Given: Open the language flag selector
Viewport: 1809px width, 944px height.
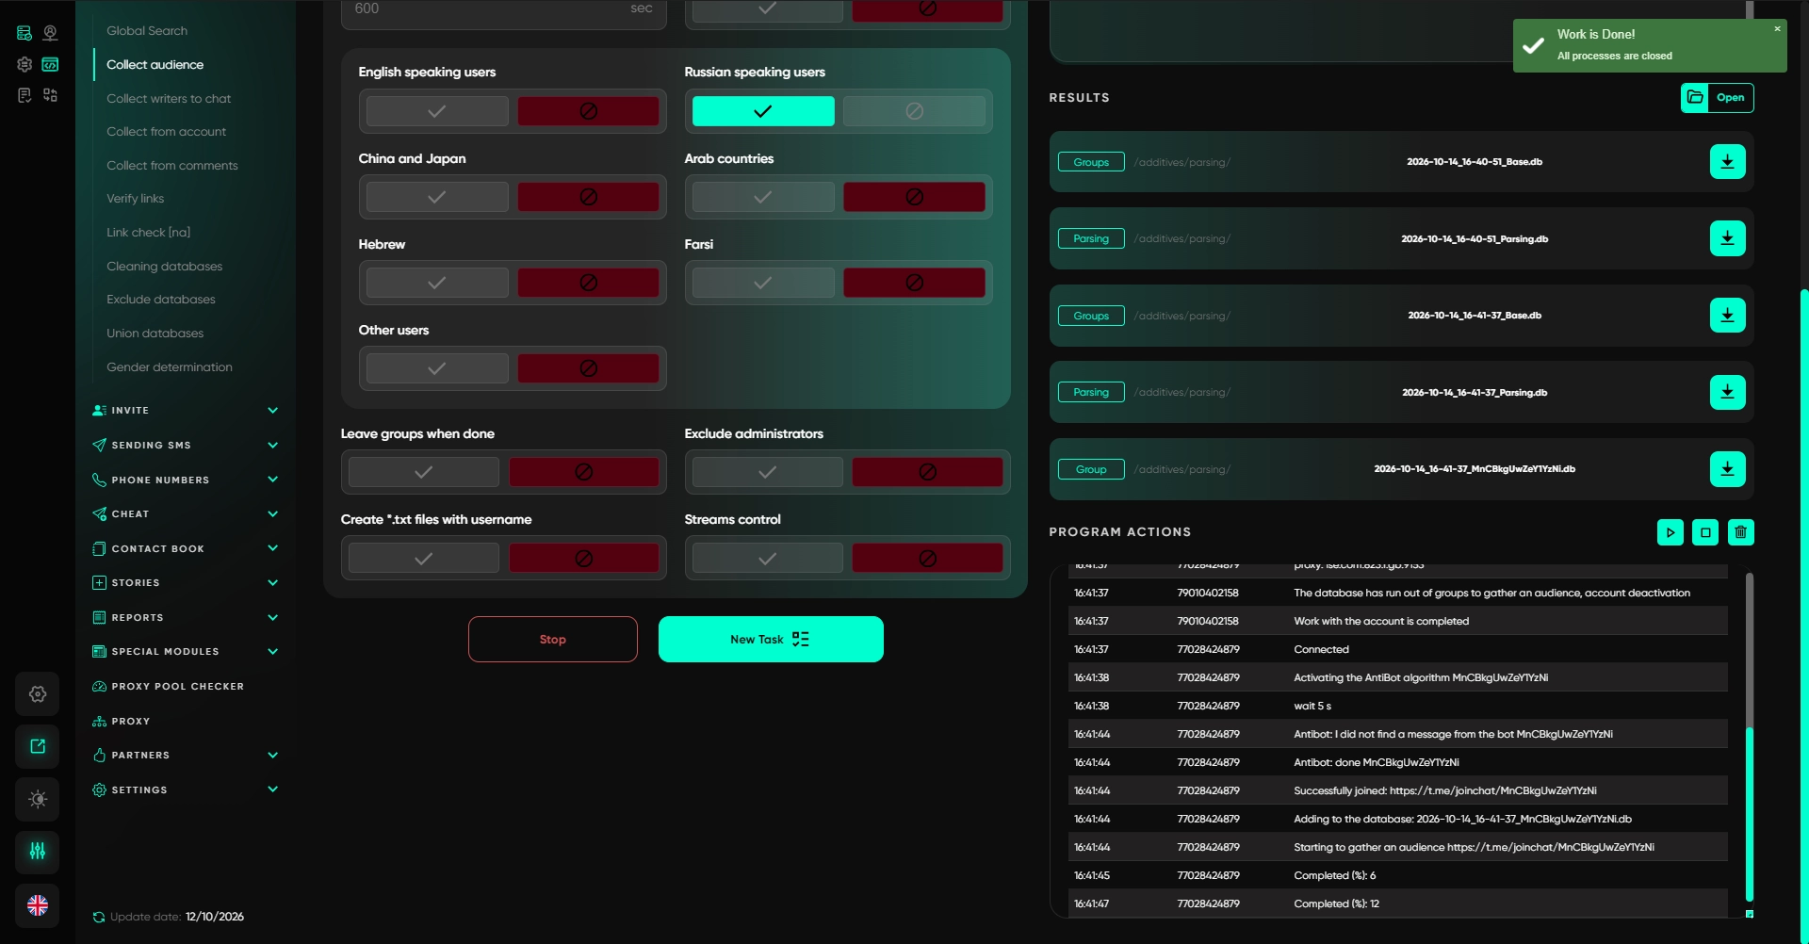Looking at the screenshot, I should (x=38, y=905).
